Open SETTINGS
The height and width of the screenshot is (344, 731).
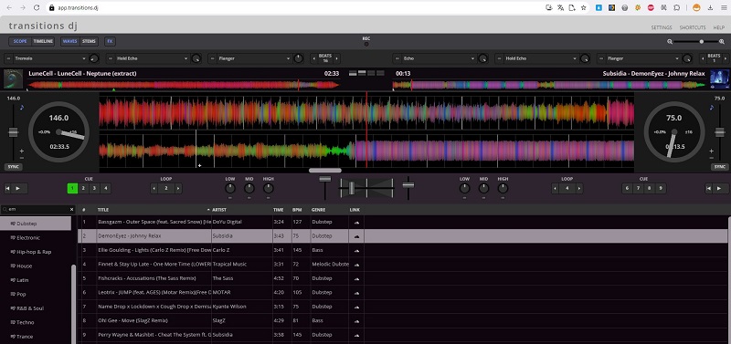pos(662,27)
